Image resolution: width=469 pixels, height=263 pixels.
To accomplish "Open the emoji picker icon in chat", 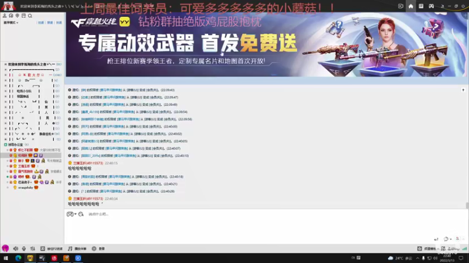I will 70,214.
